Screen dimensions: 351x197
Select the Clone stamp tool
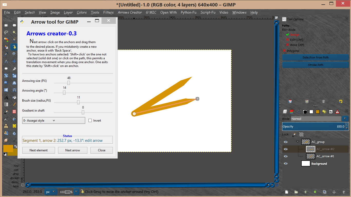click(x=6, y=126)
